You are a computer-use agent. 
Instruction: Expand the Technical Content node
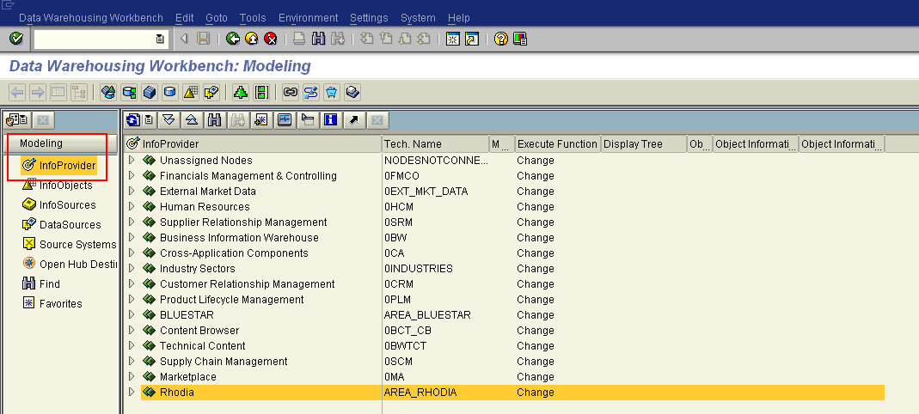(x=132, y=345)
